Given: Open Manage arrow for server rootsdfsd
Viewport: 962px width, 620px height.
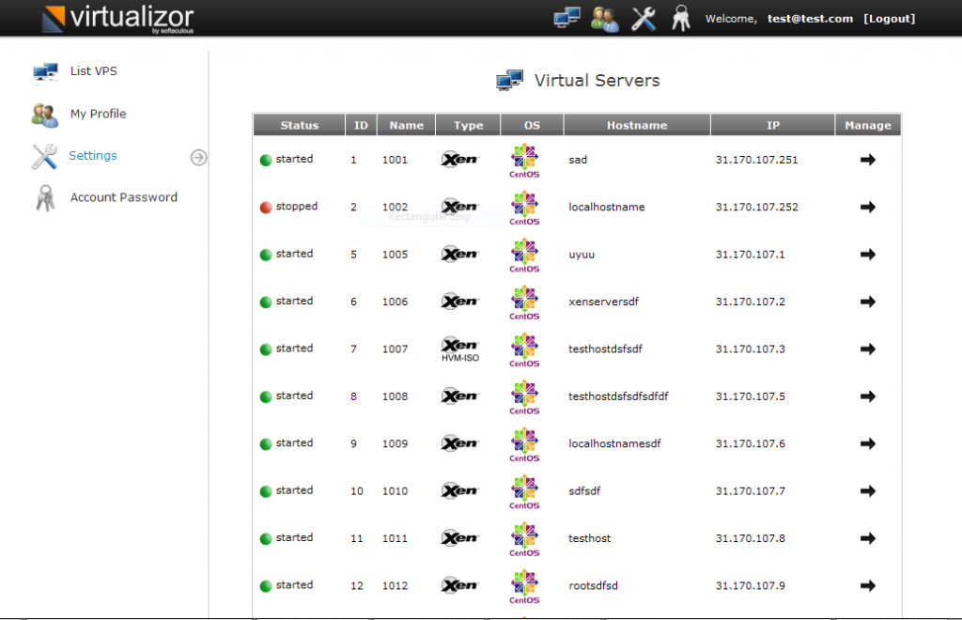Looking at the screenshot, I should click(867, 585).
